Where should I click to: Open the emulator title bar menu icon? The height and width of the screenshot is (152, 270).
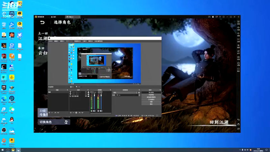point(220,17)
